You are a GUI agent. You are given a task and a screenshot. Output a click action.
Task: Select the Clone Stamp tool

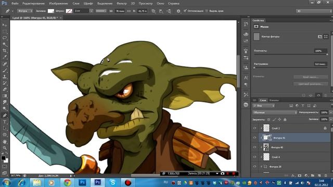(x=5, y=77)
